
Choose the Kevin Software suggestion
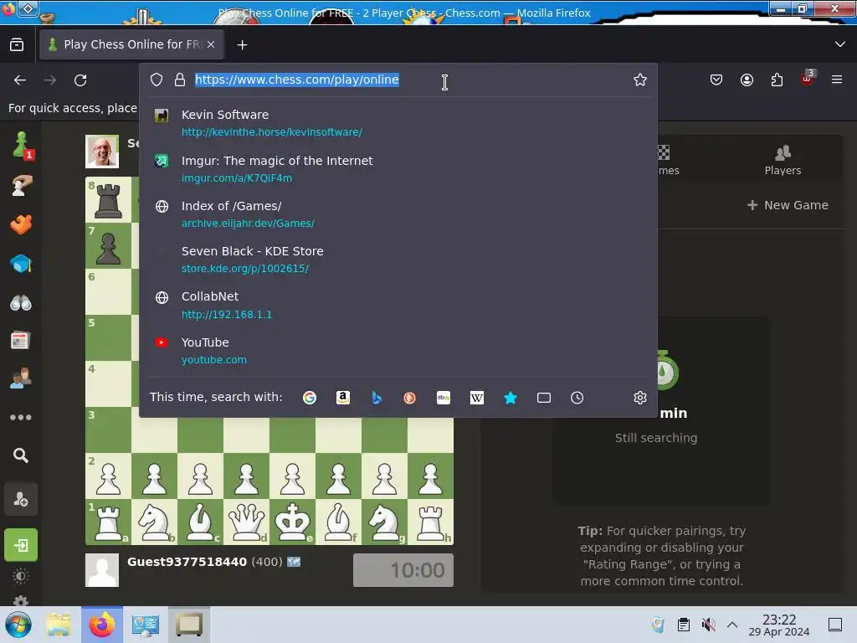[398, 123]
